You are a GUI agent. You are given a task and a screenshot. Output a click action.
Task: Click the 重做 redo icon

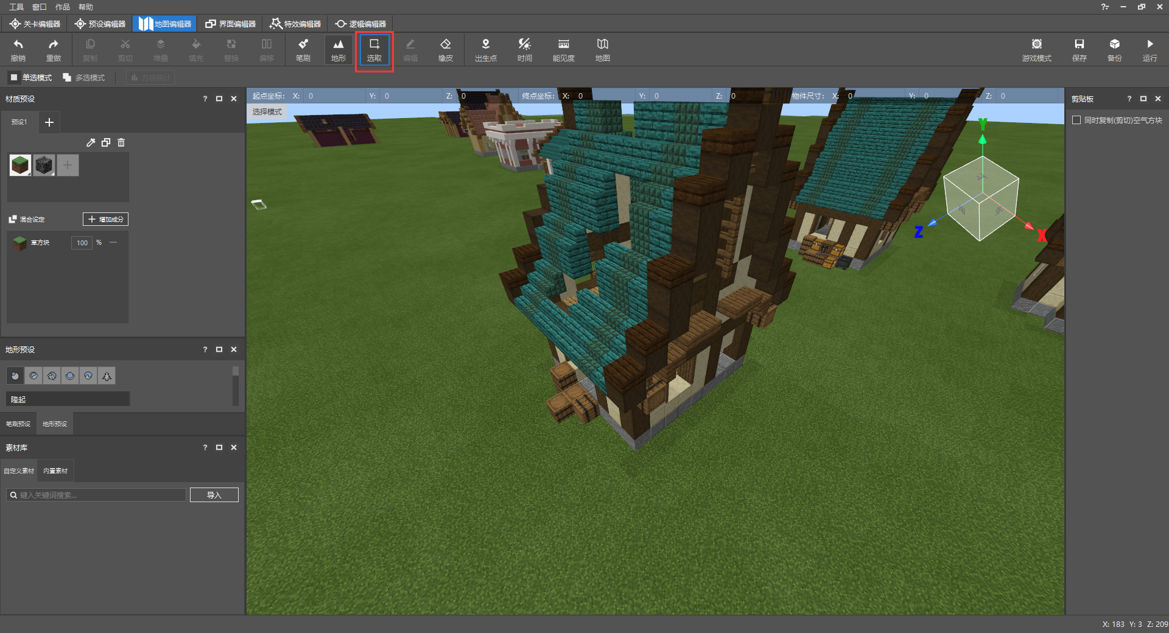pyautogui.click(x=54, y=49)
